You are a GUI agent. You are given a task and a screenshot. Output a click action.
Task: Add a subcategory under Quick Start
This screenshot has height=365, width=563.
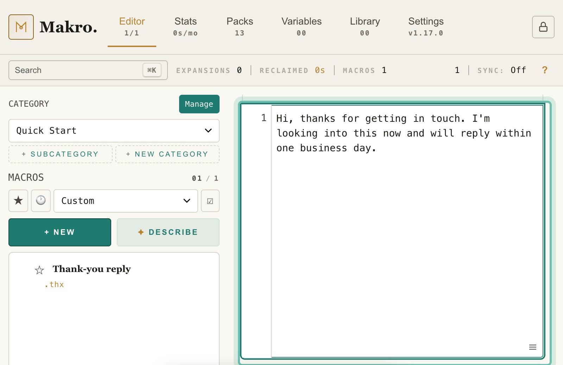[x=60, y=154]
